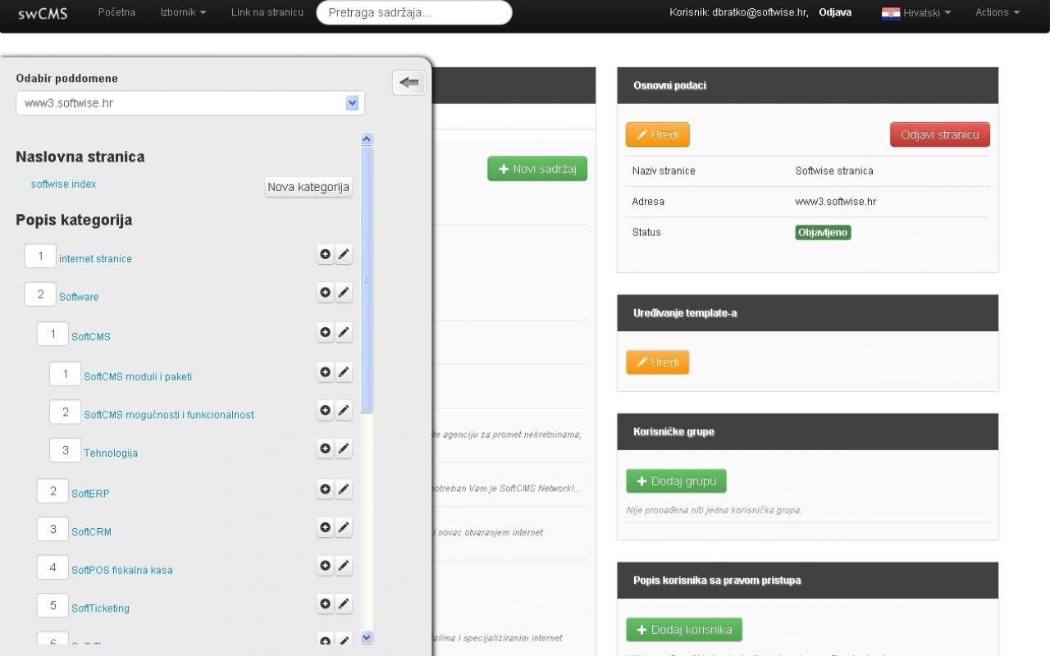Open the SoftCMS category link

[x=91, y=337]
